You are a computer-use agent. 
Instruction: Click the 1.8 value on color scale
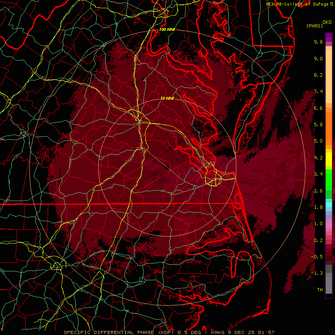(x=318, y=207)
